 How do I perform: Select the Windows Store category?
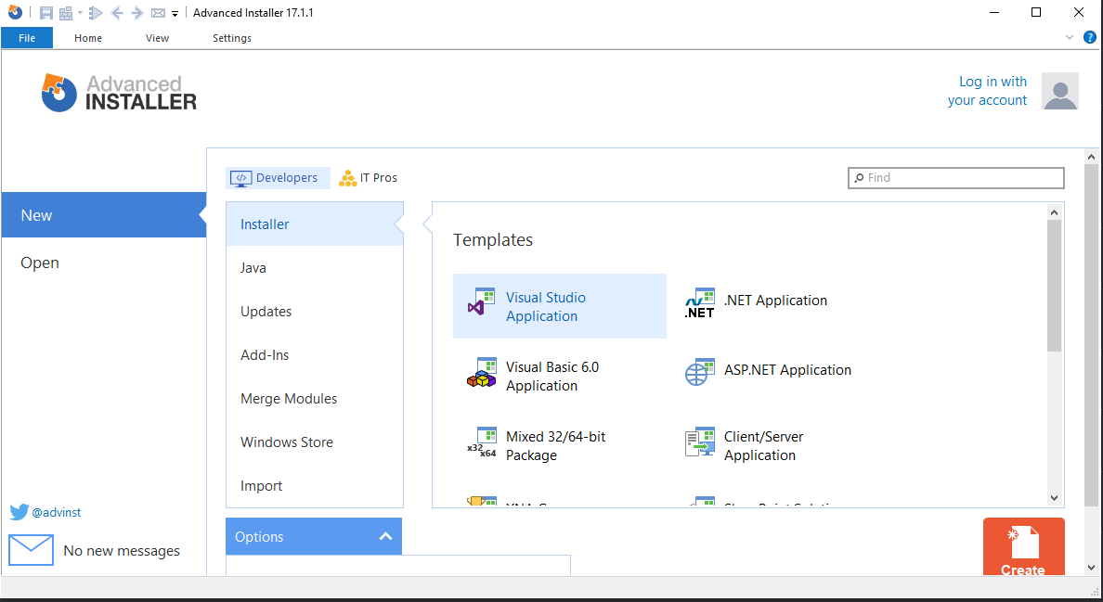coord(315,442)
